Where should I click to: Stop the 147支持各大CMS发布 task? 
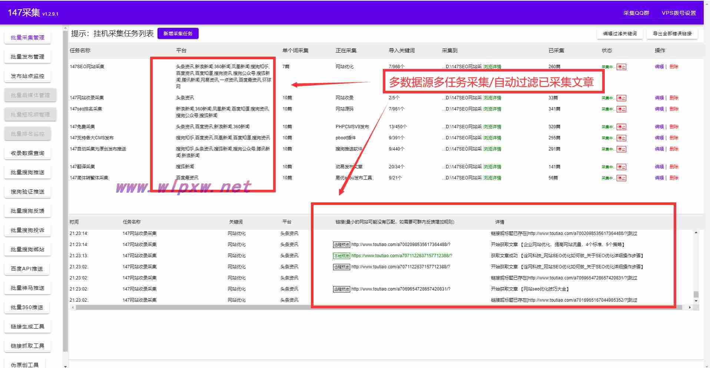tap(621, 138)
